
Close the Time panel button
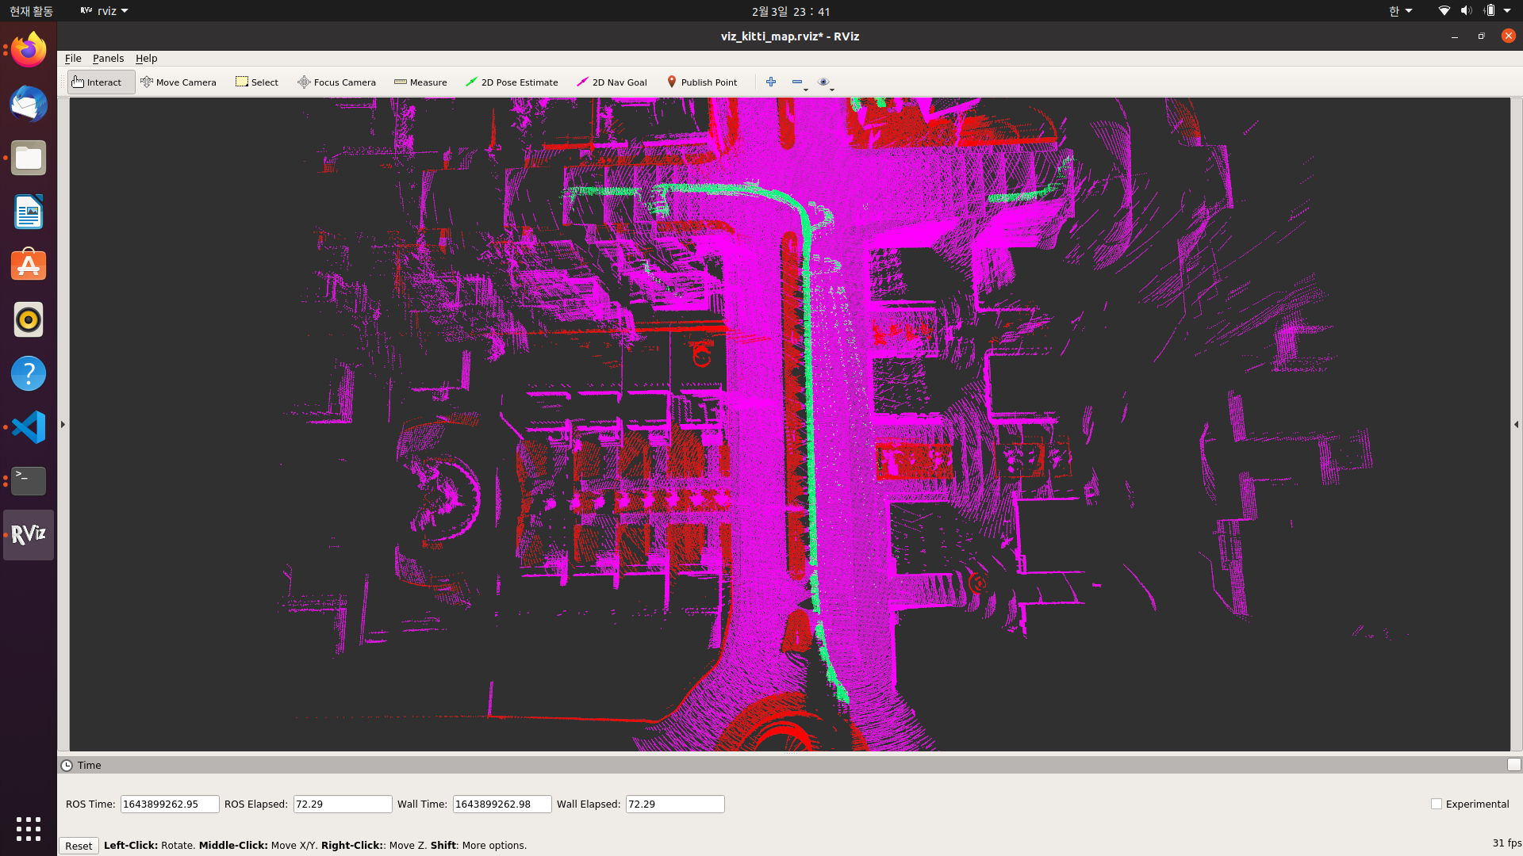click(1513, 765)
